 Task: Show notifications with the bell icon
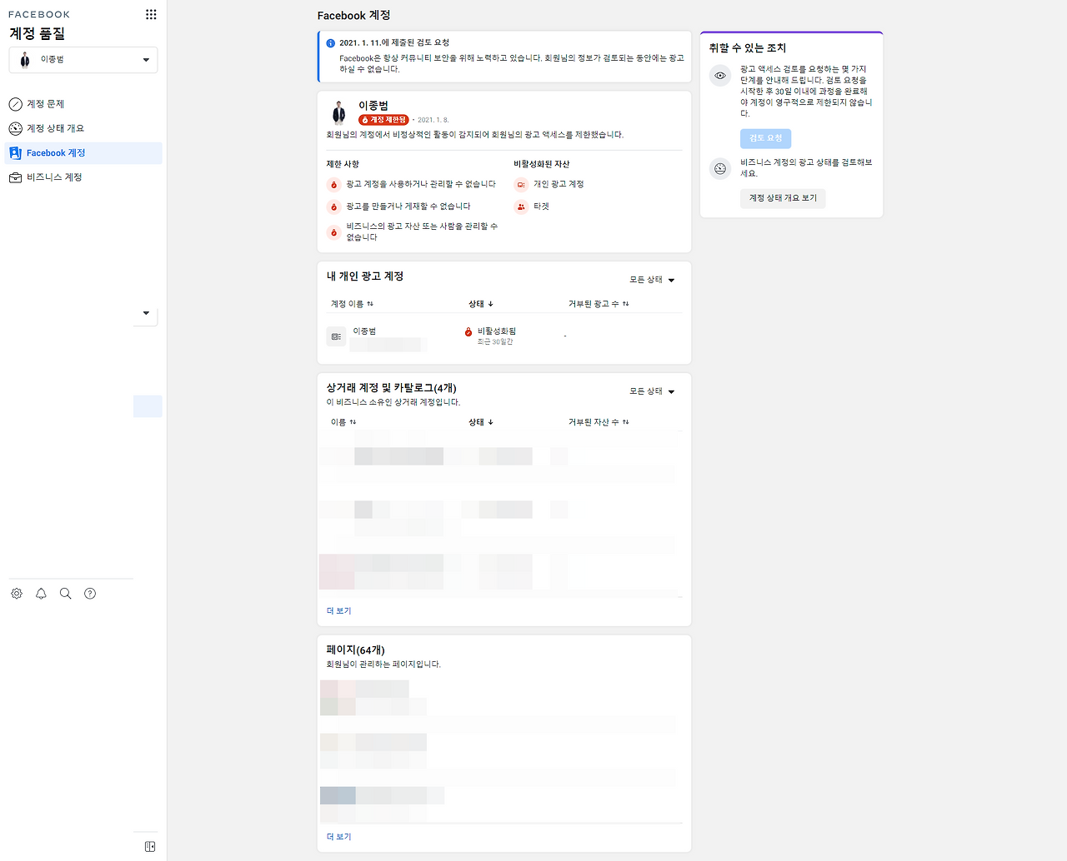click(41, 594)
